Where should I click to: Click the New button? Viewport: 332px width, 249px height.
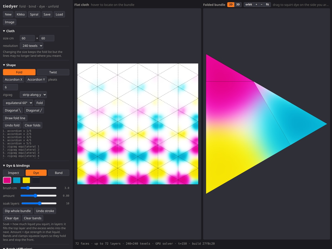8,14
